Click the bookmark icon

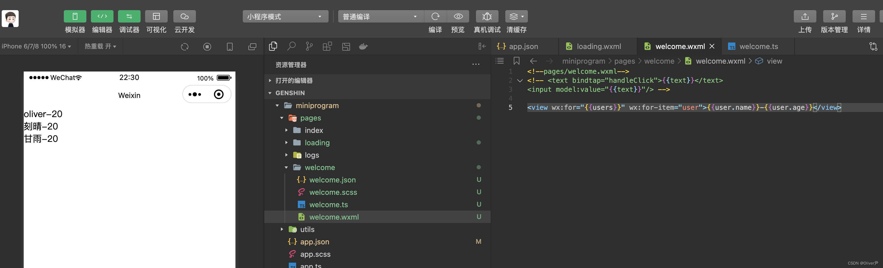click(517, 61)
